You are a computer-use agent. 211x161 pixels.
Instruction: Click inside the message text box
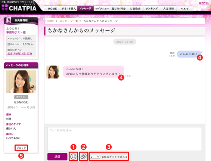coord(125,139)
